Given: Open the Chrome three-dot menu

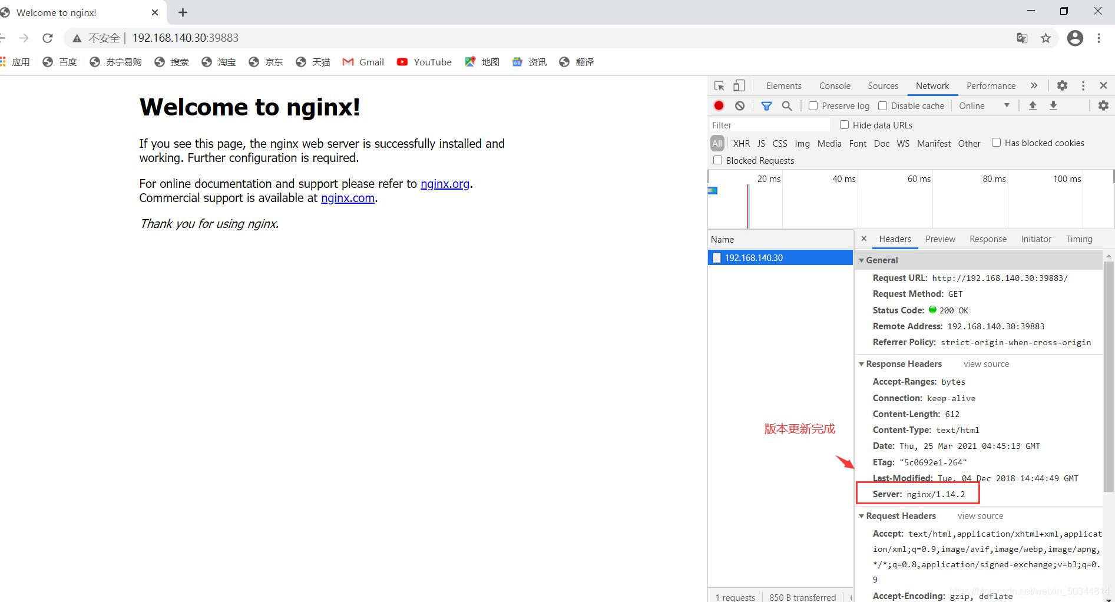Looking at the screenshot, I should (x=1099, y=38).
